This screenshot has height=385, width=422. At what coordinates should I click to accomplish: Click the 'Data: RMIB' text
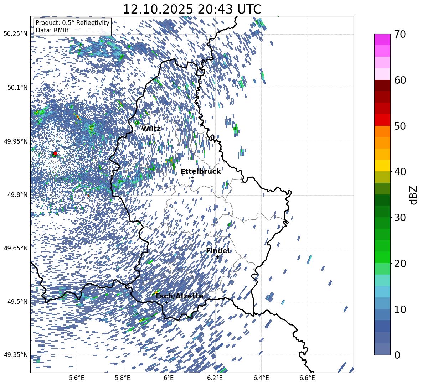click(x=52, y=30)
